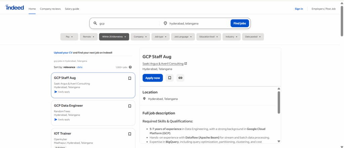This screenshot has width=344, height=148.
Task: Open the Industry filter dropdown
Action: (x=231, y=37)
